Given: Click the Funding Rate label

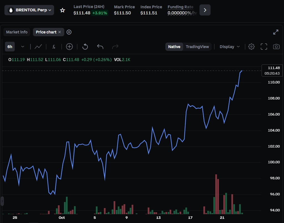Looking at the screenshot, I should (x=180, y=7).
